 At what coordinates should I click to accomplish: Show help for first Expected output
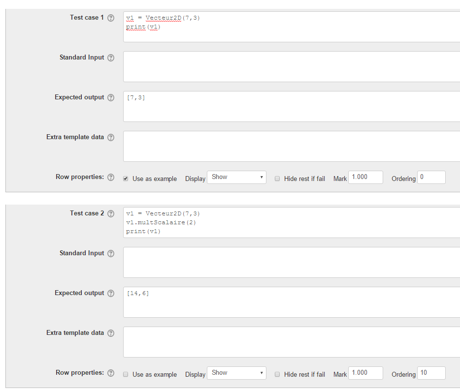(111, 97)
